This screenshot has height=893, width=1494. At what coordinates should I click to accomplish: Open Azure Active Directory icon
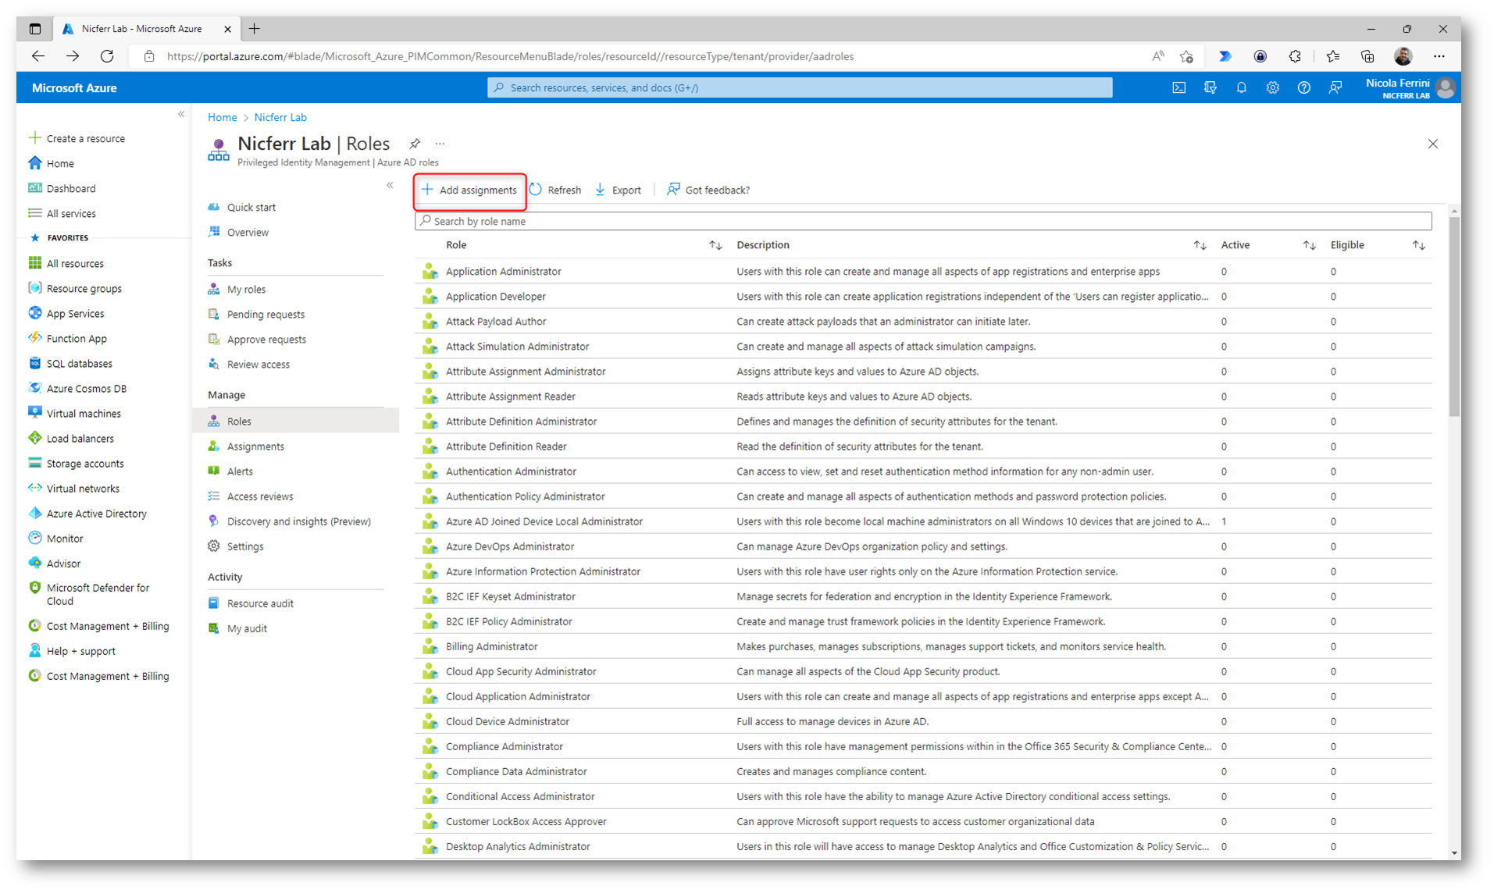[34, 513]
